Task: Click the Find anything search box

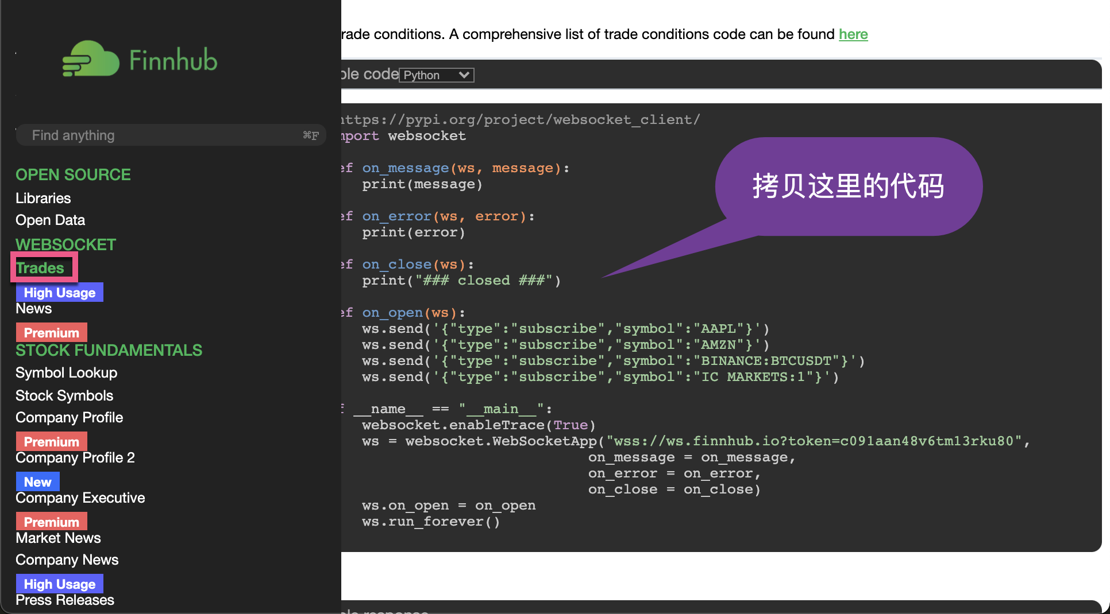Action: (171, 135)
